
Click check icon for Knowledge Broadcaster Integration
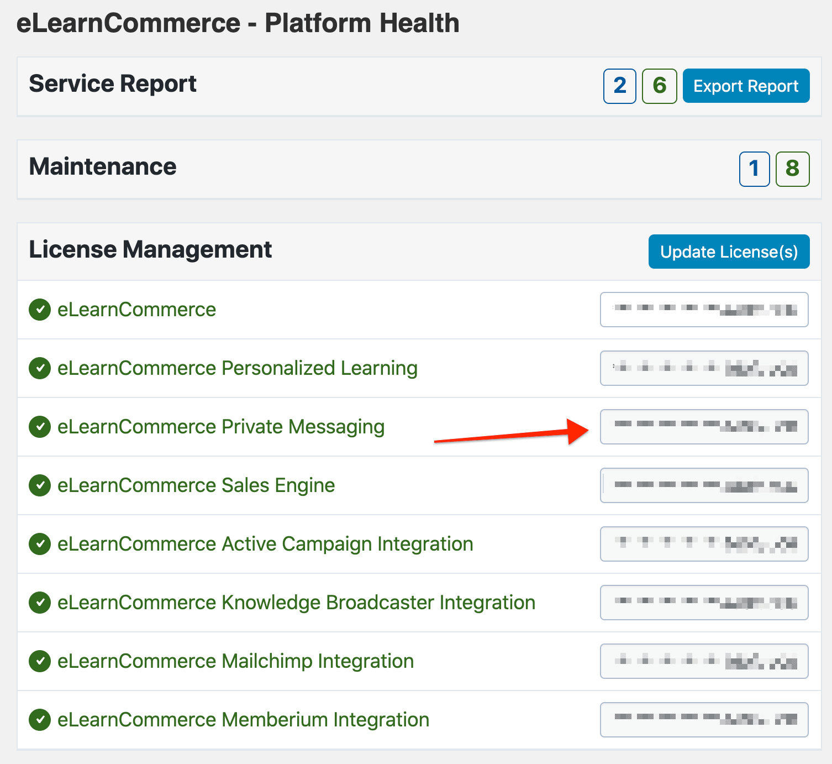tap(40, 603)
